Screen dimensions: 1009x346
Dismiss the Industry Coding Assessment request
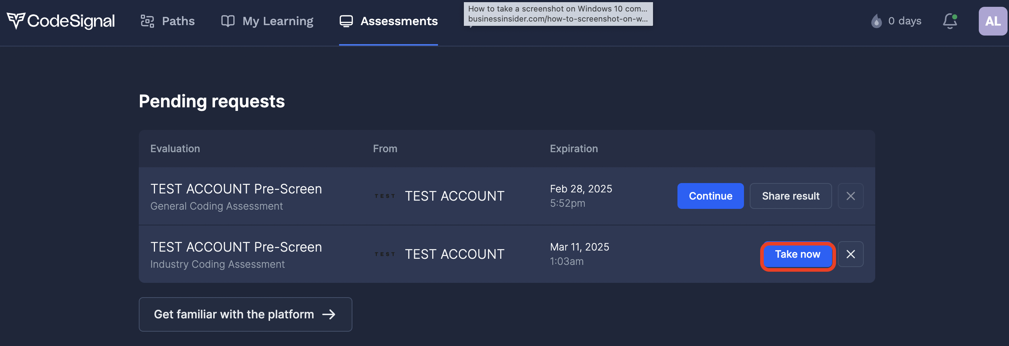[850, 254]
